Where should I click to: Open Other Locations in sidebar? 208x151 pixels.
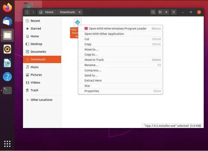click(x=41, y=100)
